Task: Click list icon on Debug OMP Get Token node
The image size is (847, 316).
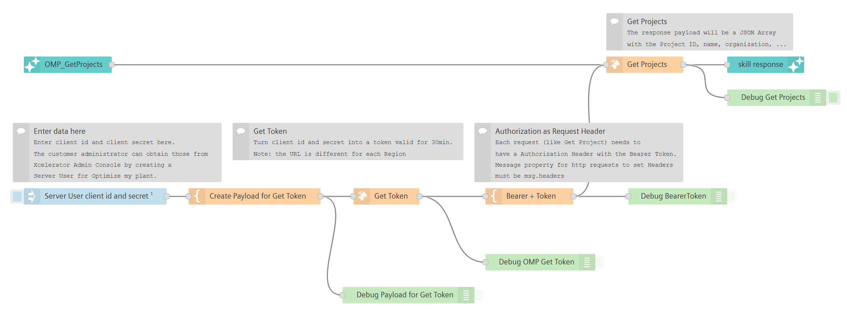Action: (587, 262)
